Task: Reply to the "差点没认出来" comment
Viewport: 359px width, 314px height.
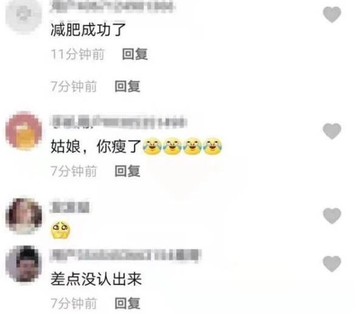Action: [128, 303]
